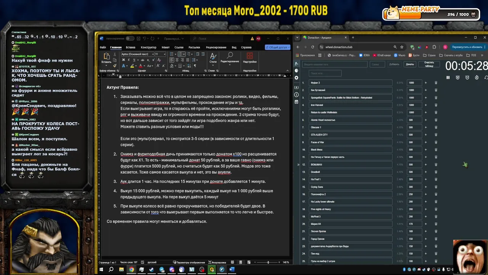Screen dimensions: 488x275
Task: Toggle Italic (К) formatting
Action: click(129, 60)
